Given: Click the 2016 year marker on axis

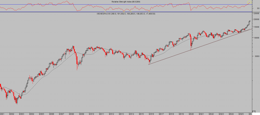Looking at the screenshot, I should pos(151,114).
